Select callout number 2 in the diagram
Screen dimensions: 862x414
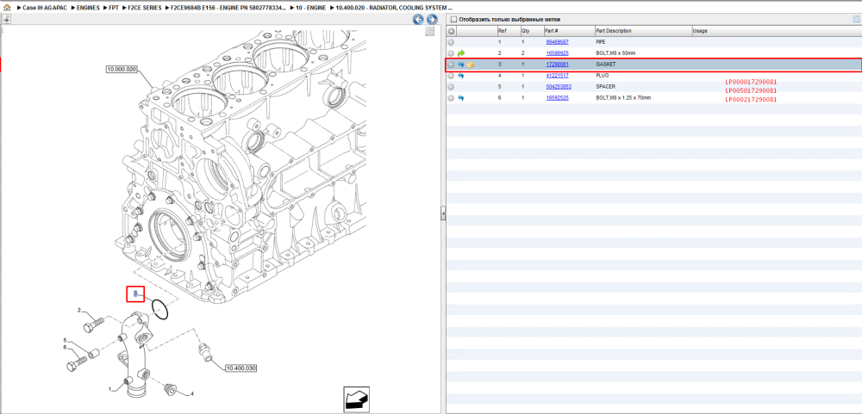pos(79,311)
